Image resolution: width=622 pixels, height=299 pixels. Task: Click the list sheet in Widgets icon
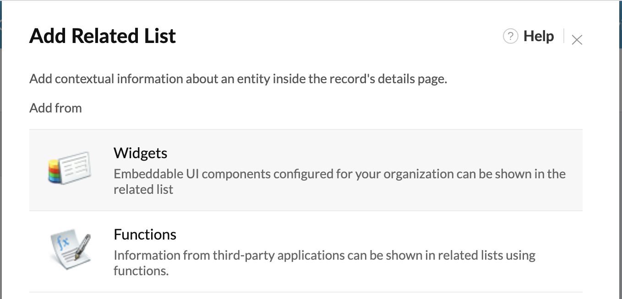click(x=76, y=167)
